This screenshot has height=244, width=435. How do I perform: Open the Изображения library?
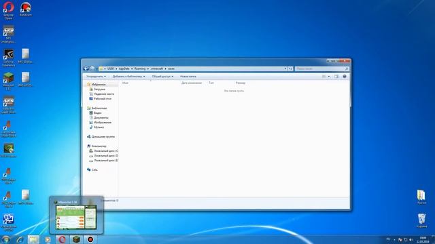100,122
